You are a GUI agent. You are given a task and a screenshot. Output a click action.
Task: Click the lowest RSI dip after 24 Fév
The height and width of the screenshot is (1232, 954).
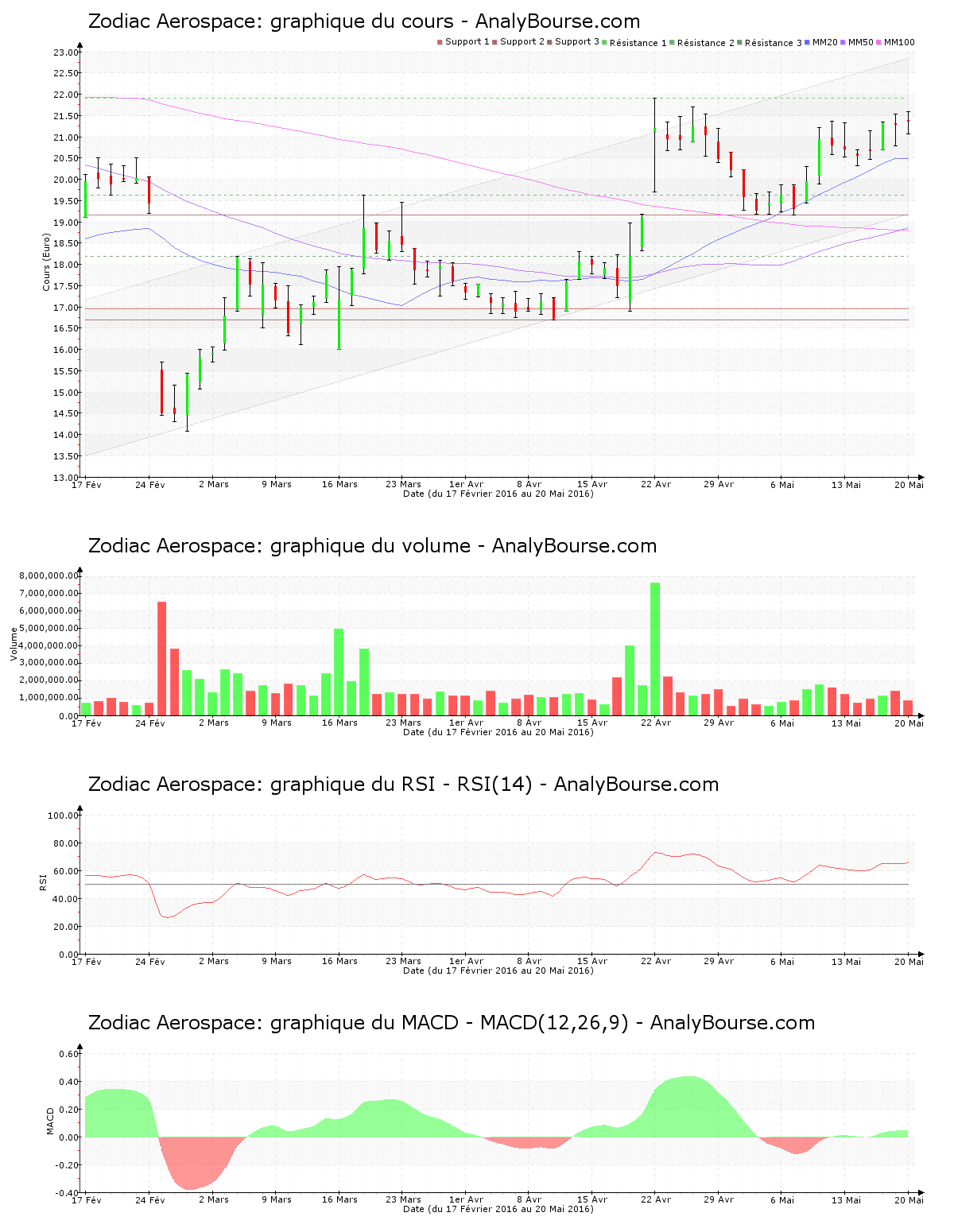click(x=168, y=917)
